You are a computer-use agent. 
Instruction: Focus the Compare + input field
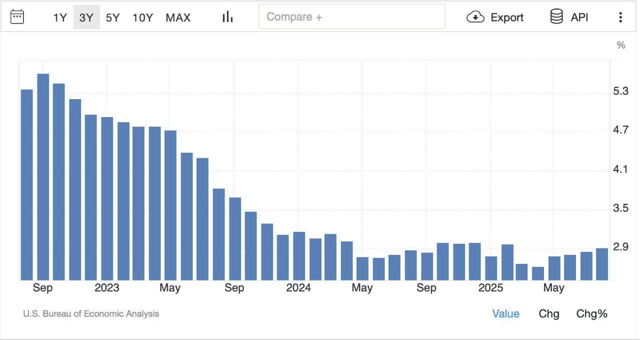click(x=351, y=17)
